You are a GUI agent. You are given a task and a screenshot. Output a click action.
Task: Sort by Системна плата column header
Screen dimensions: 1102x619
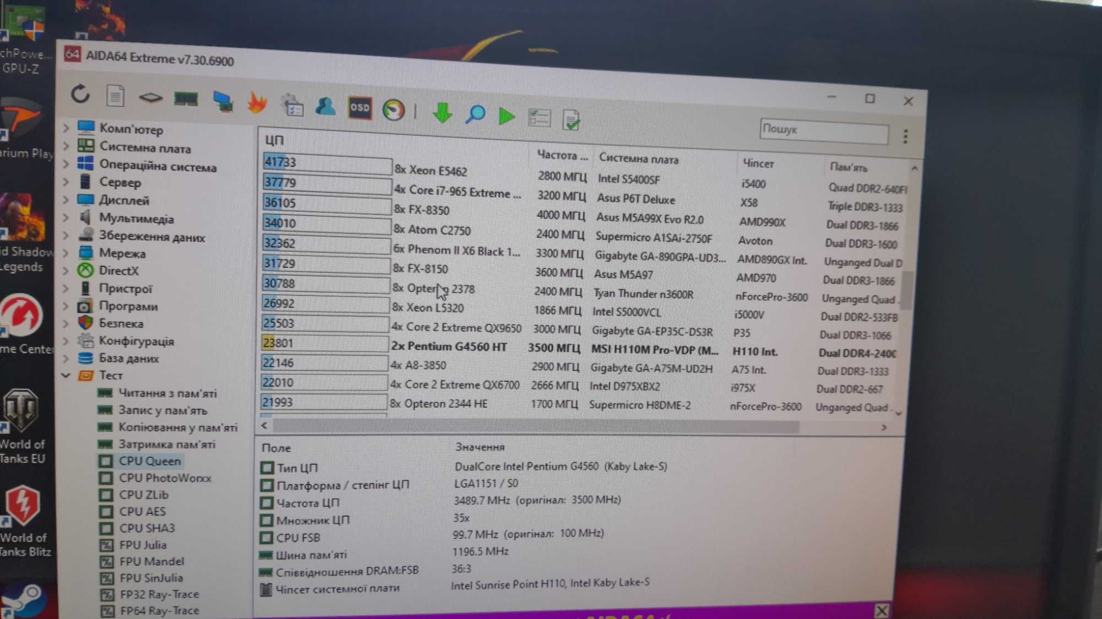tap(639, 159)
